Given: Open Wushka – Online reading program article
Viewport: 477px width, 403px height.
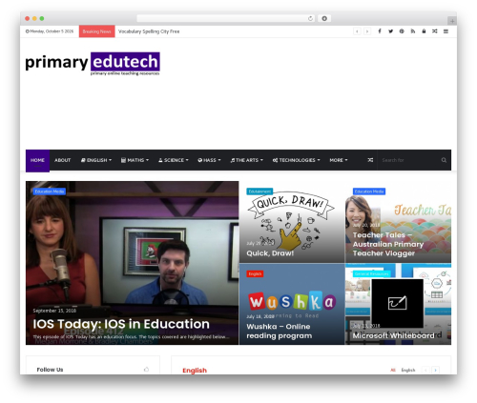Looking at the screenshot, I should coord(279,331).
